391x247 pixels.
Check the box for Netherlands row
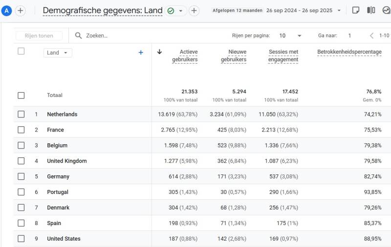(x=21, y=114)
